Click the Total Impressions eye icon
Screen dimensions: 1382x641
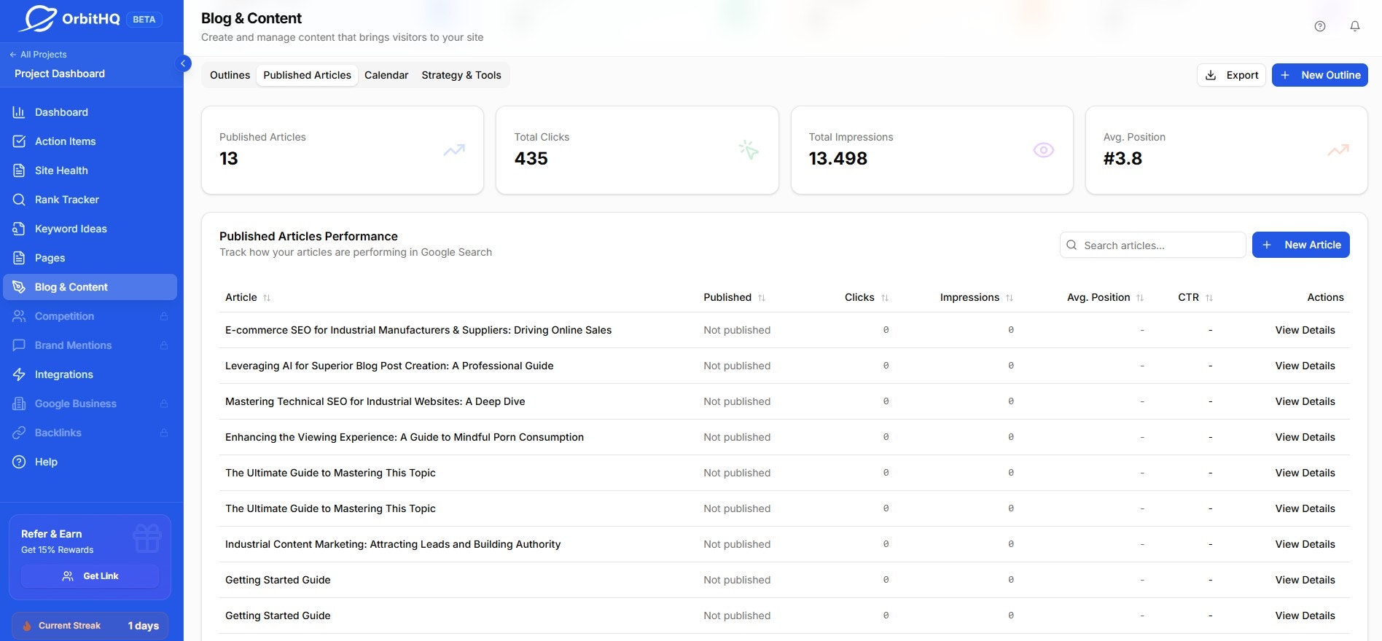pos(1044,150)
